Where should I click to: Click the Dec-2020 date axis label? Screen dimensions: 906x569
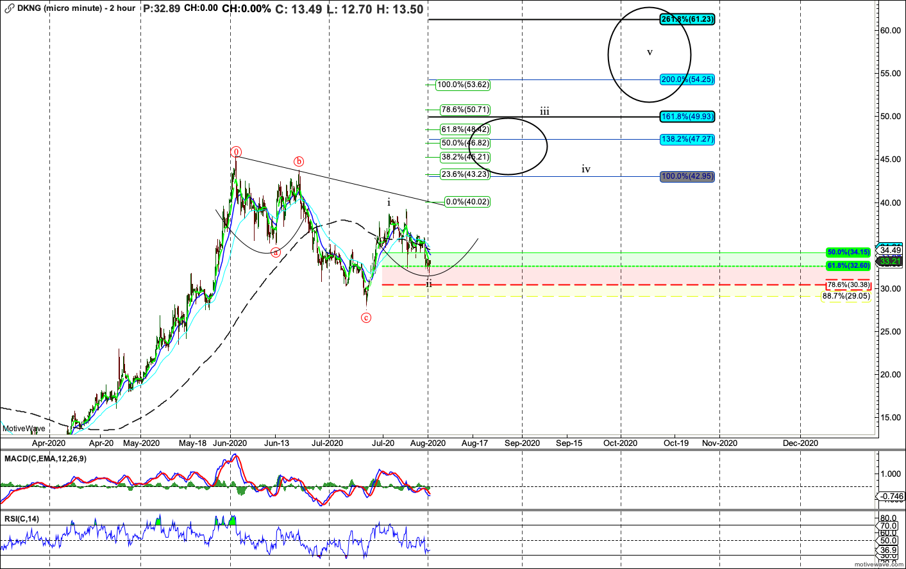click(800, 443)
